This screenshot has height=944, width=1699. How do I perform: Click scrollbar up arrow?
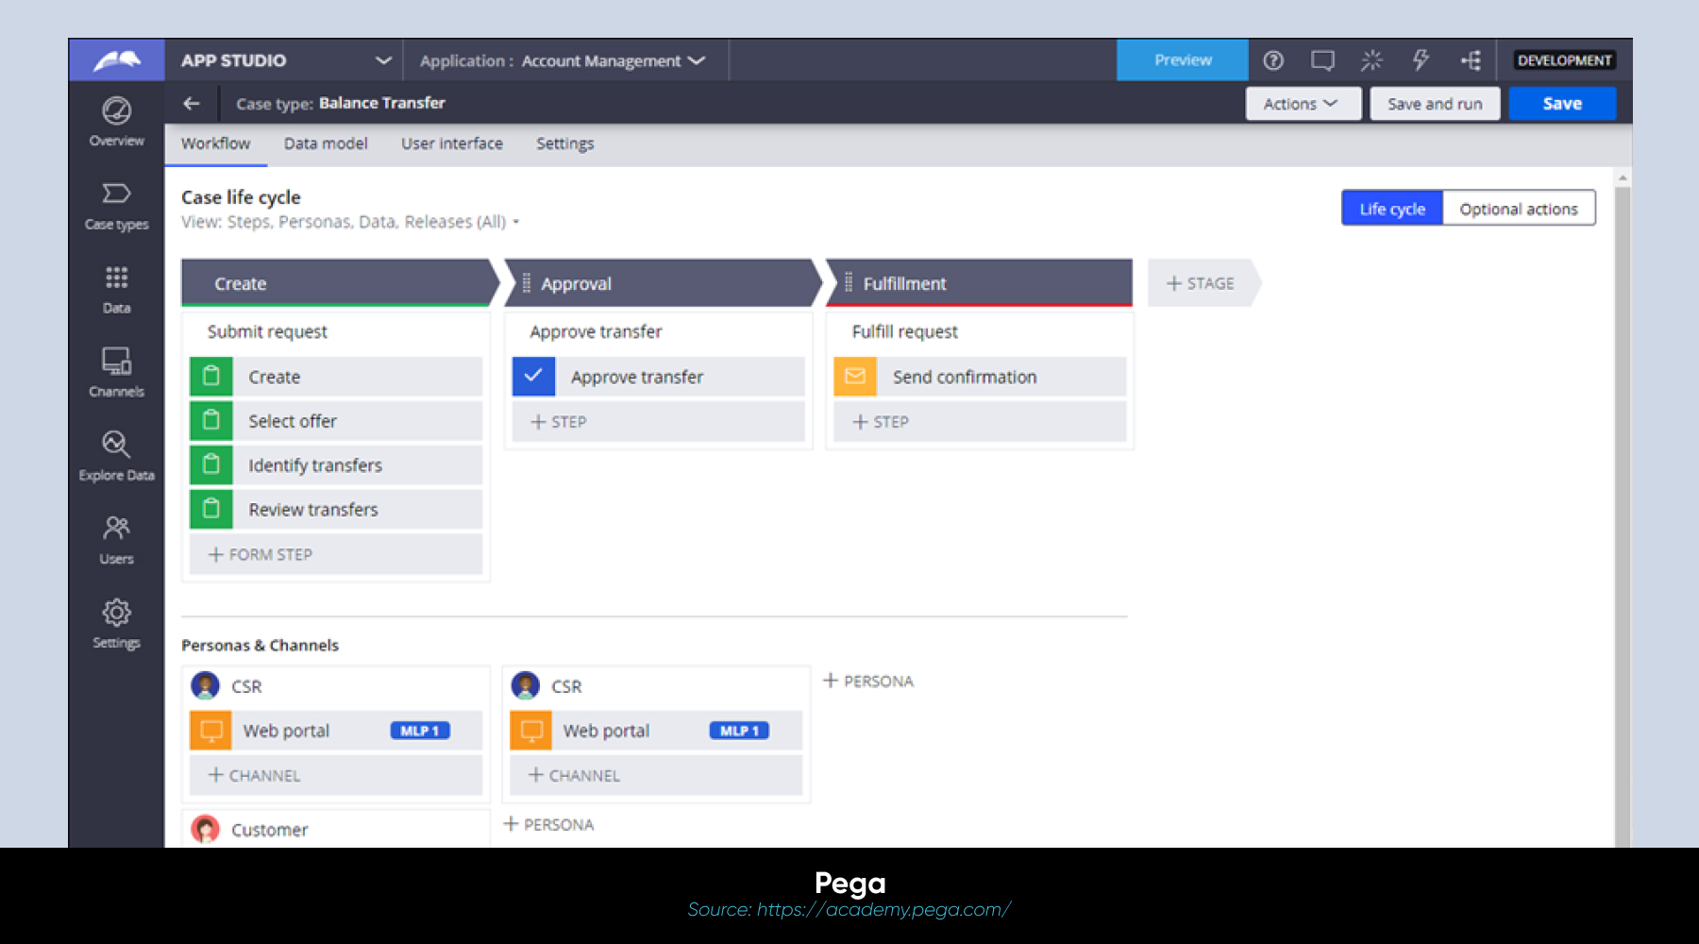[1623, 177]
